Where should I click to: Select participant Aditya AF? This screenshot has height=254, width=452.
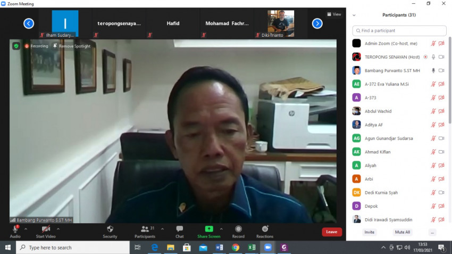399,125
